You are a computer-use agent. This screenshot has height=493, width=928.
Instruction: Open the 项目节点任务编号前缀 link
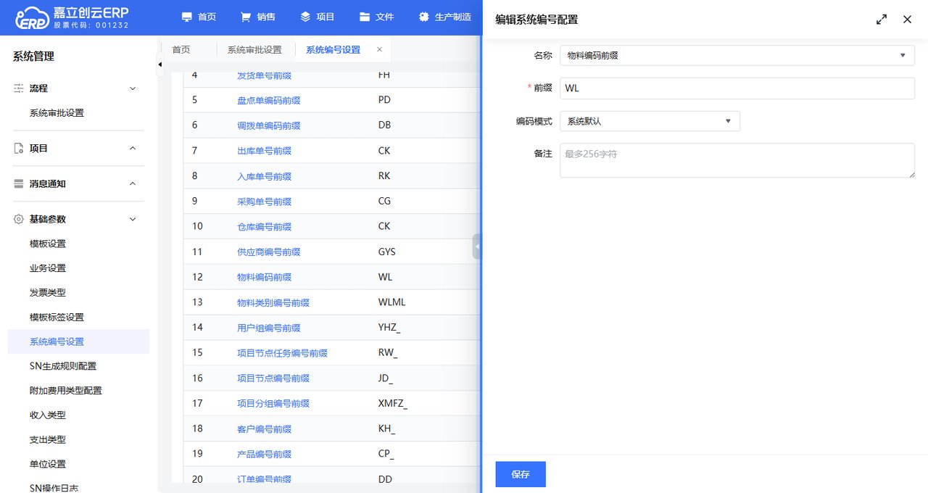click(282, 353)
